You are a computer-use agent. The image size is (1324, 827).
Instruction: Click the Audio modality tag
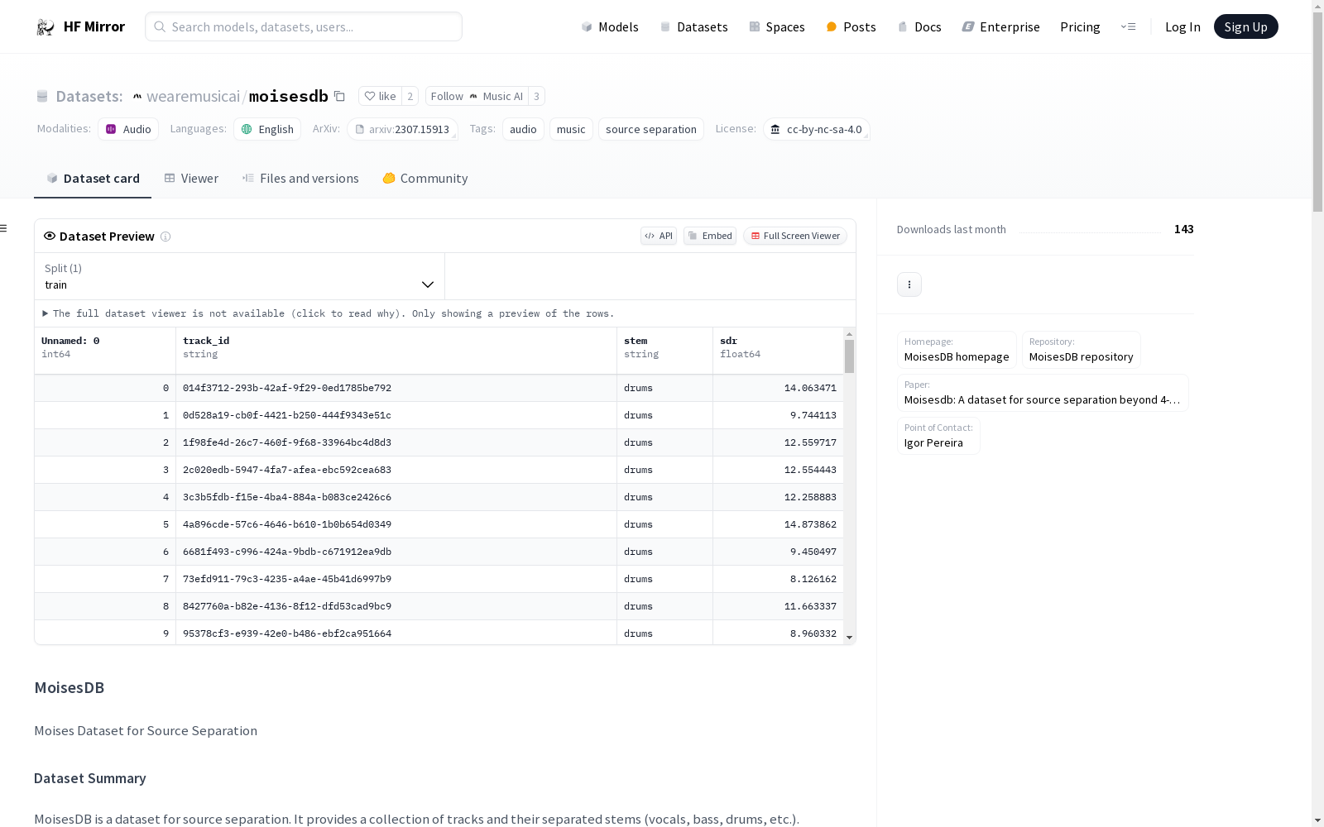coord(128,129)
